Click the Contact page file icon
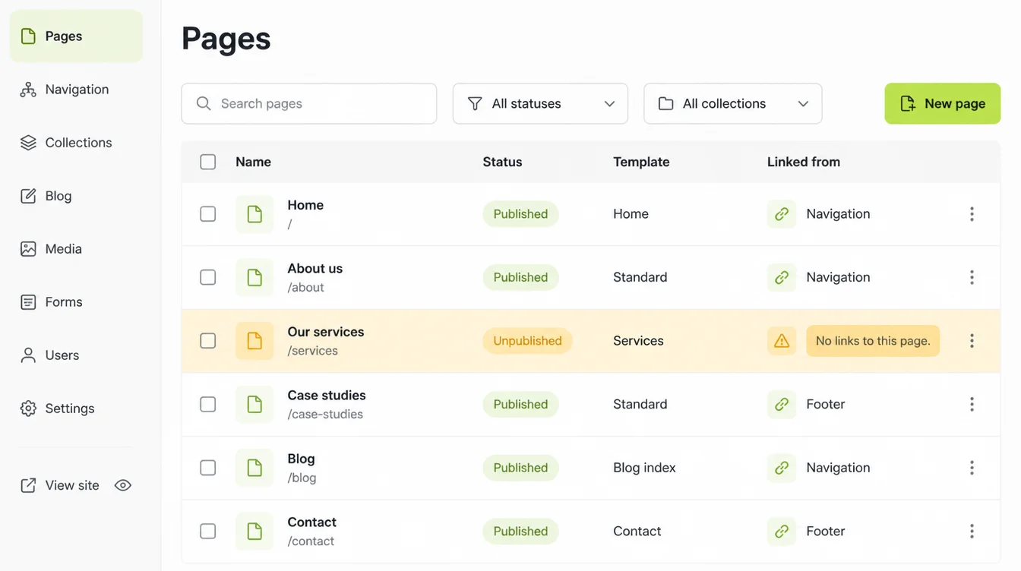This screenshot has width=1021, height=571. (x=254, y=531)
